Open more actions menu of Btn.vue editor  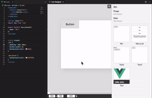click(45, 2)
